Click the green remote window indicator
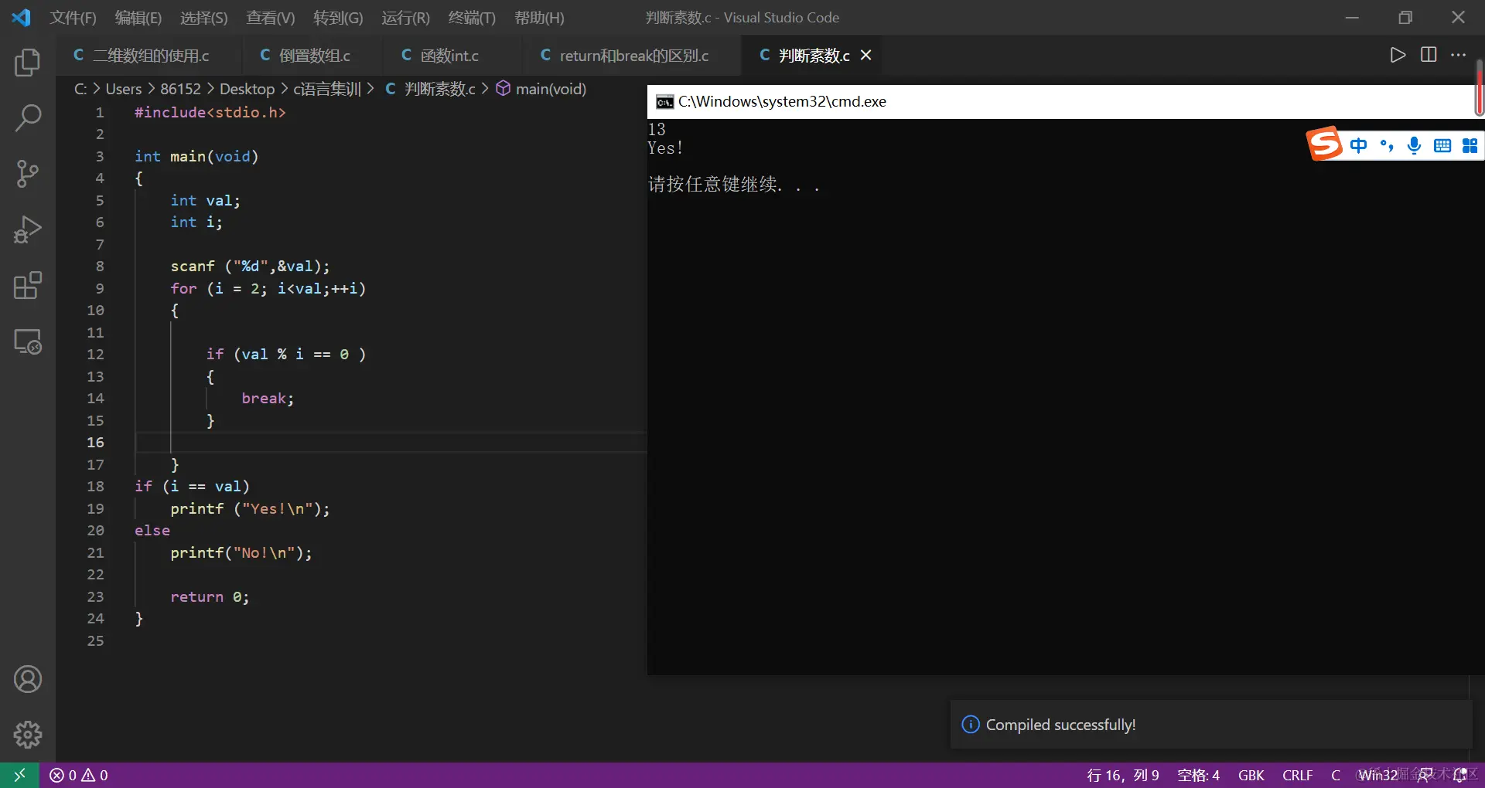Screen dimensions: 1485x788 point(19,775)
